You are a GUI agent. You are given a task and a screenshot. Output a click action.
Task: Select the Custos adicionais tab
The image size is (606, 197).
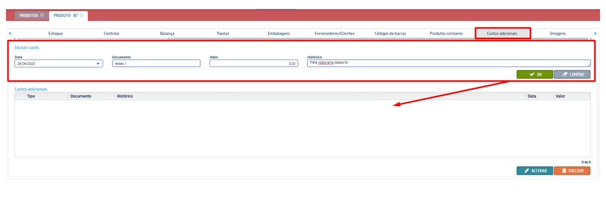(x=502, y=33)
